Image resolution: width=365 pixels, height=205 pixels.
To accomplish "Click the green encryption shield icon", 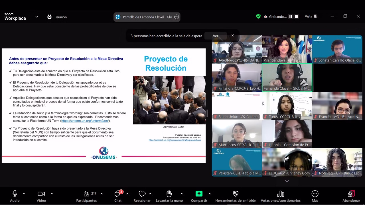I will pos(258,17).
